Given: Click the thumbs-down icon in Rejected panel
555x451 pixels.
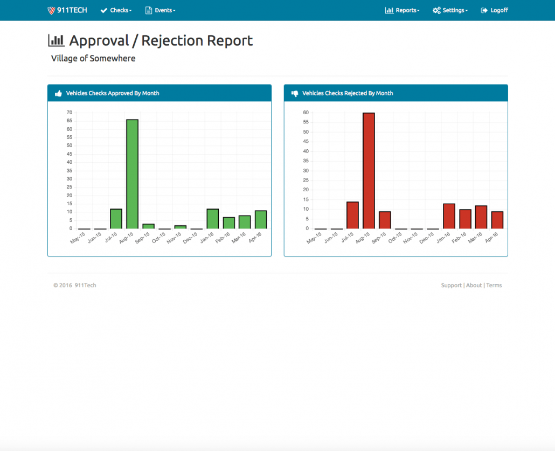Looking at the screenshot, I should point(295,94).
